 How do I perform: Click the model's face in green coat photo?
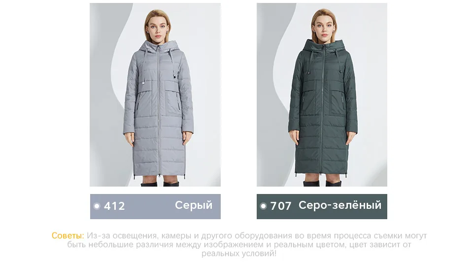[325, 27]
